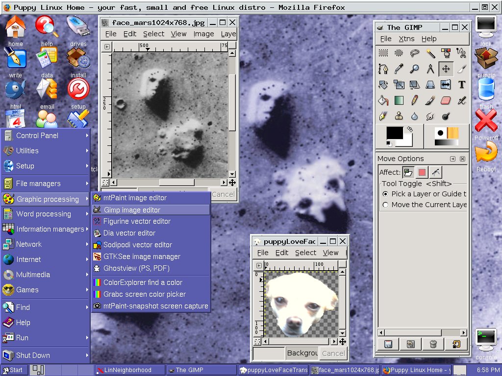The height and width of the screenshot is (376, 502).
Task: Reset colors to default black and white
Action: [x=389, y=143]
